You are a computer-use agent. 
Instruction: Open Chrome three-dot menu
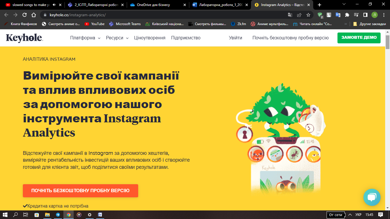[384, 15]
